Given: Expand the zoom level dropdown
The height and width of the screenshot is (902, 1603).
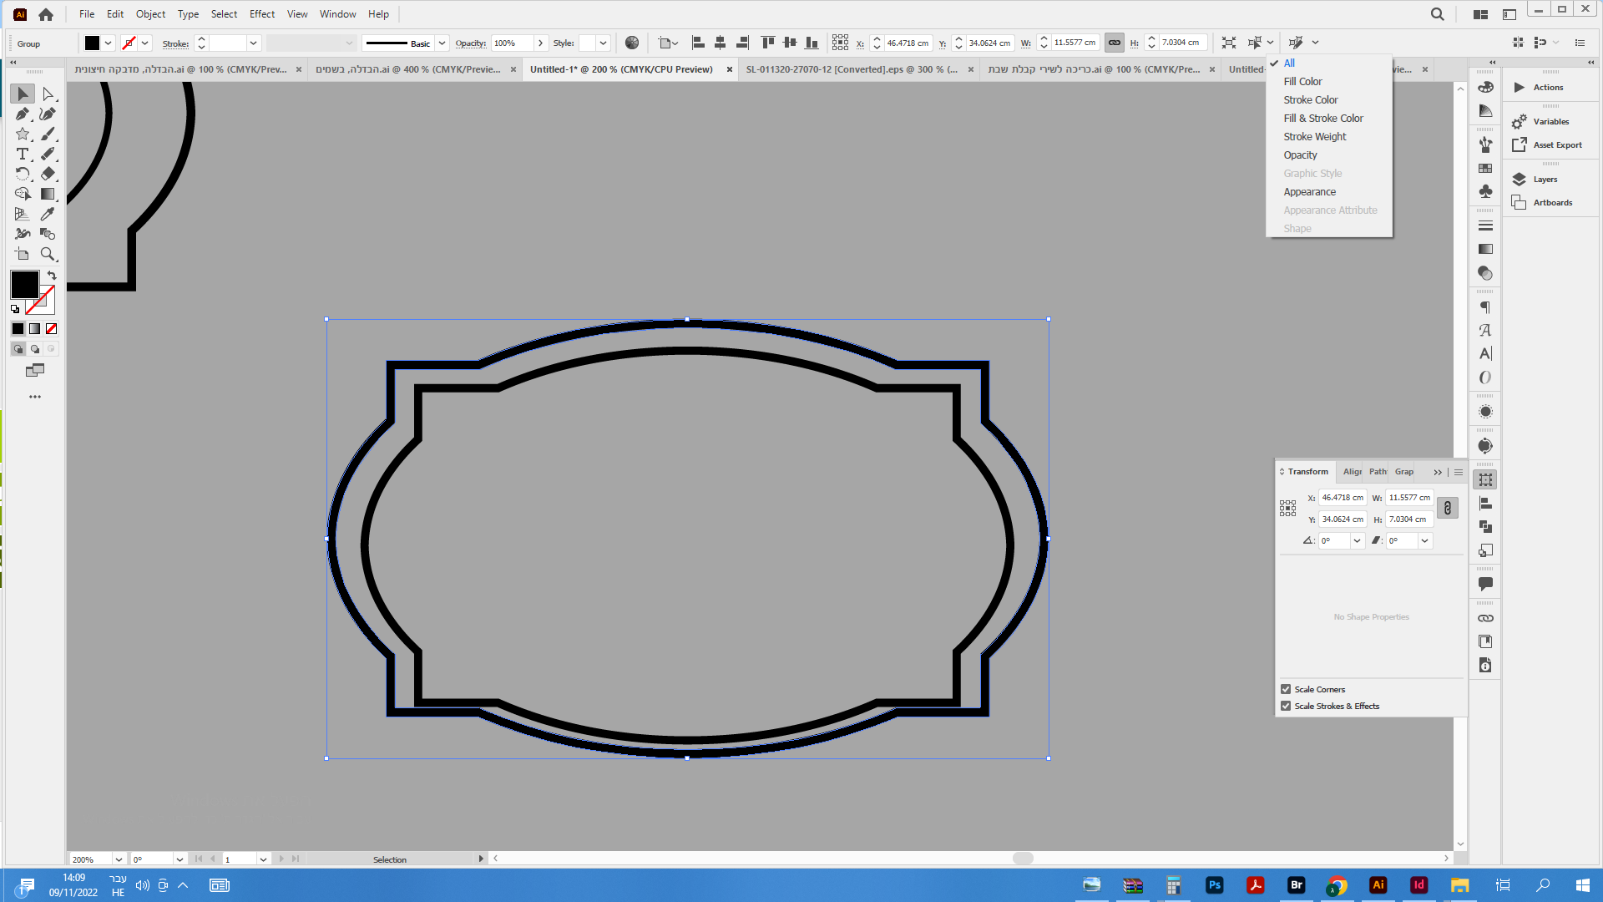Looking at the screenshot, I should coord(118,859).
